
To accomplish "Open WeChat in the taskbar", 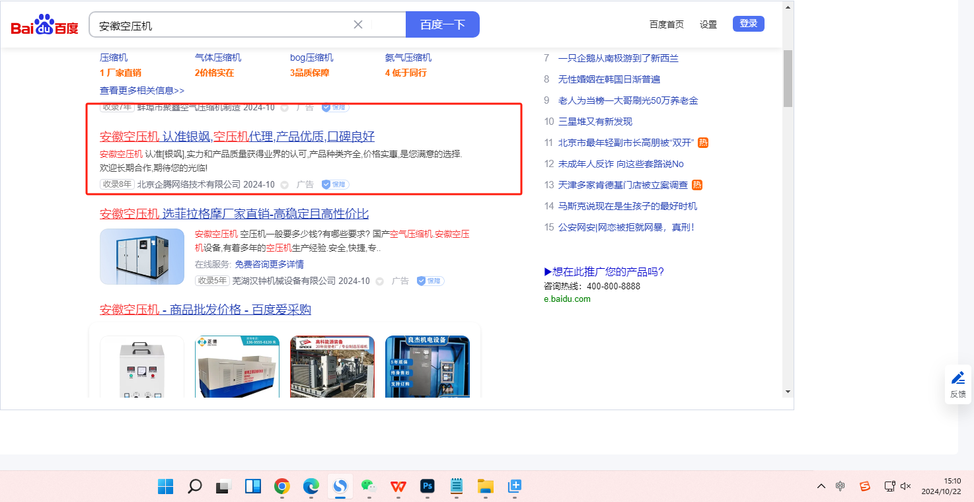I will (369, 487).
